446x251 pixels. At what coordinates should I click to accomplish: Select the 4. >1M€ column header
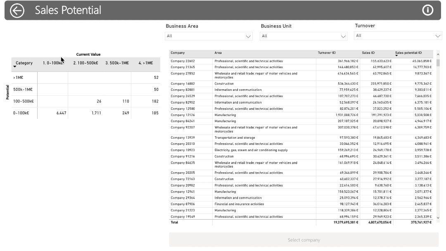(x=146, y=63)
